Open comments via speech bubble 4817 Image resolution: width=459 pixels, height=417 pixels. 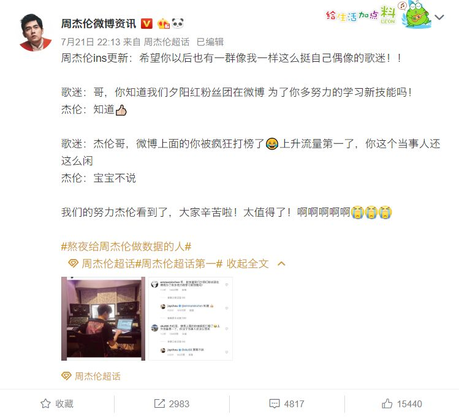[287, 404]
